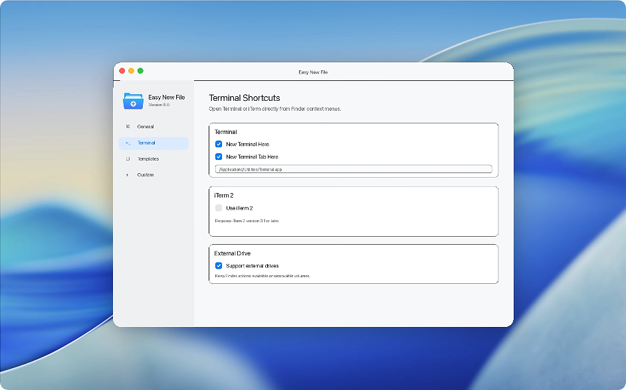Disable Support external drives checkbox

pyautogui.click(x=219, y=266)
